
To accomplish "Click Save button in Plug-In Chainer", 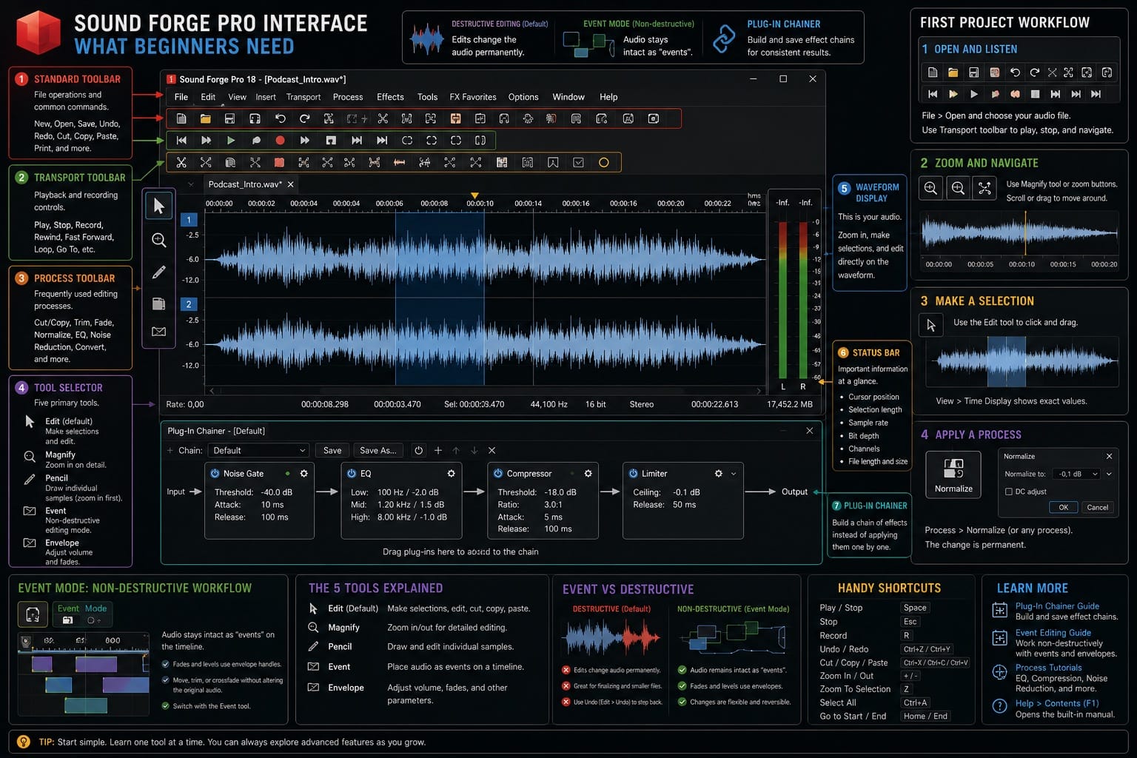I will [x=332, y=450].
